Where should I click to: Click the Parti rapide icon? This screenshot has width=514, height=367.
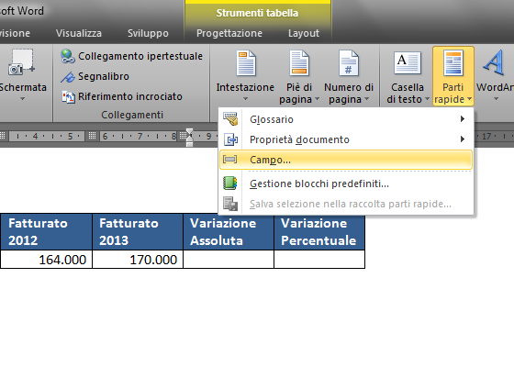click(x=453, y=63)
